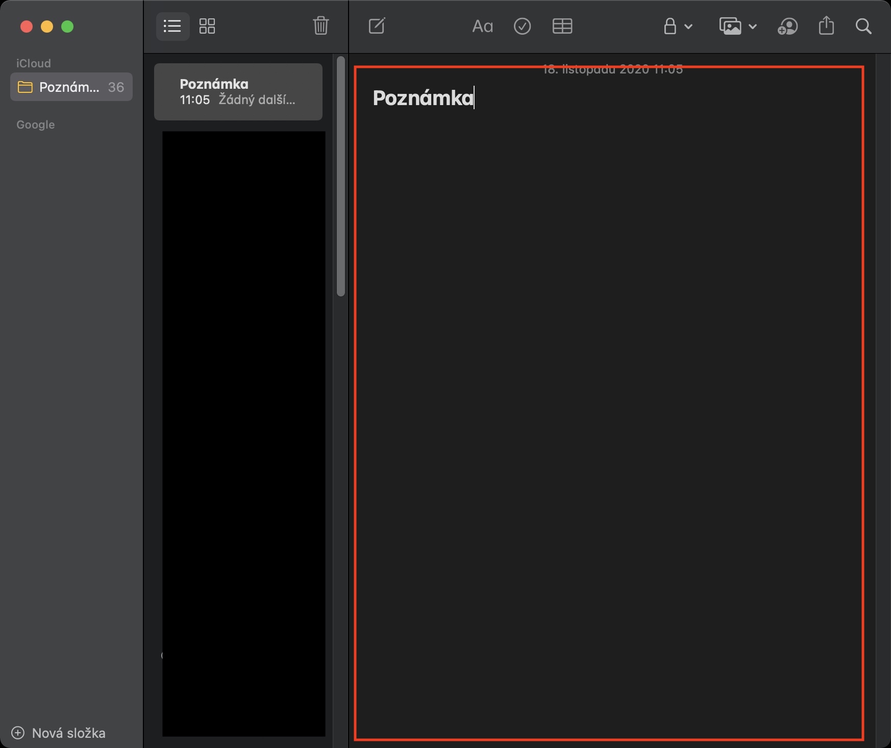The image size is (891, 748).
Task: Click the plus icon beside Nová složka
Action: pyautogui.click(x=18, y=733)
